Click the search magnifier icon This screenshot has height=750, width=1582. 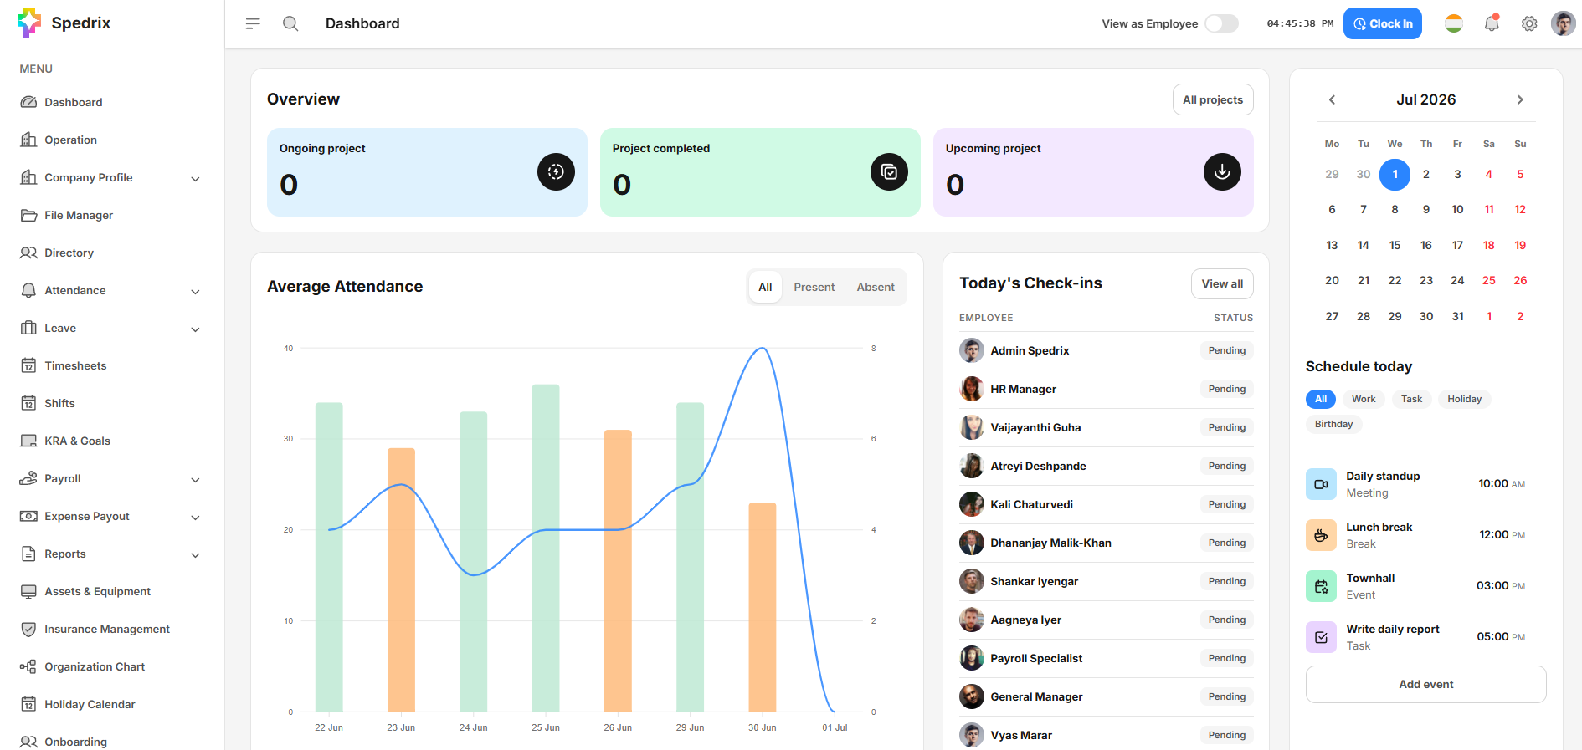tap(290, 23)
